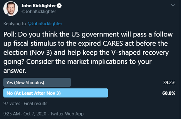Click the blue verified badge icon
The height and width of the screenshot is (119, 181).
click(x=59, y=6)
